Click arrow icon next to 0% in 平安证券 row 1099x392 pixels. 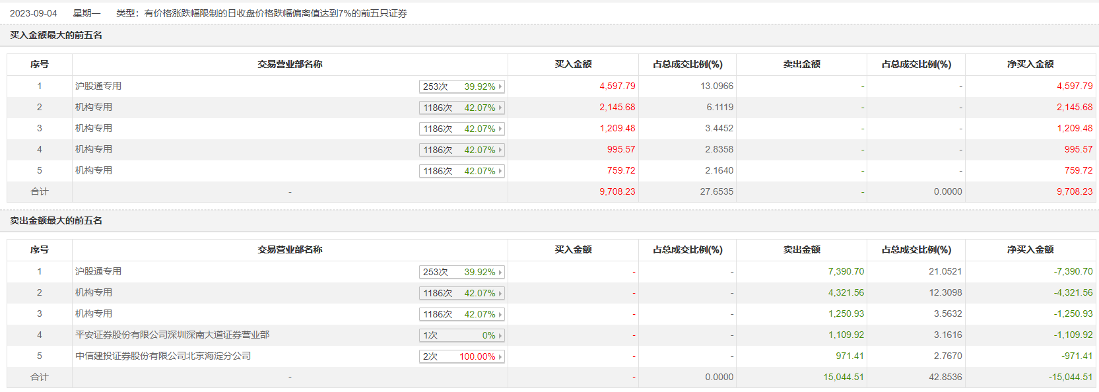(x=500, y=336)
